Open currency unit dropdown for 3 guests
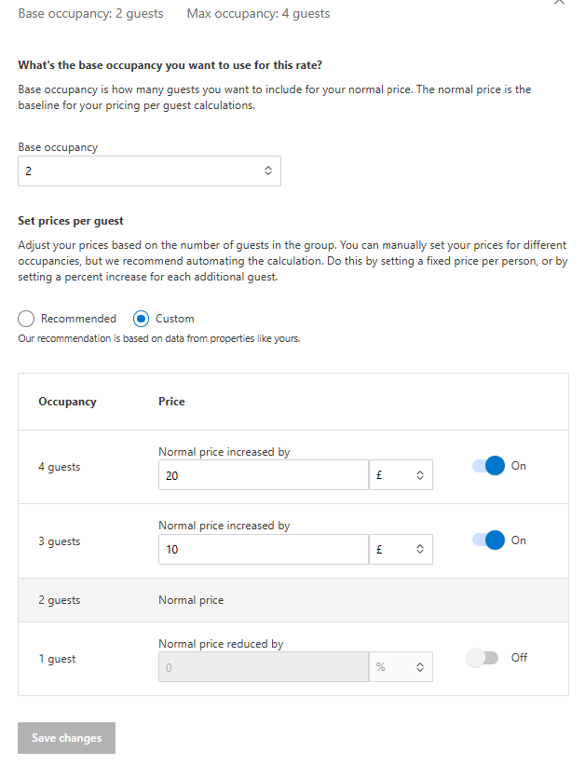 (x=401, y=549)
